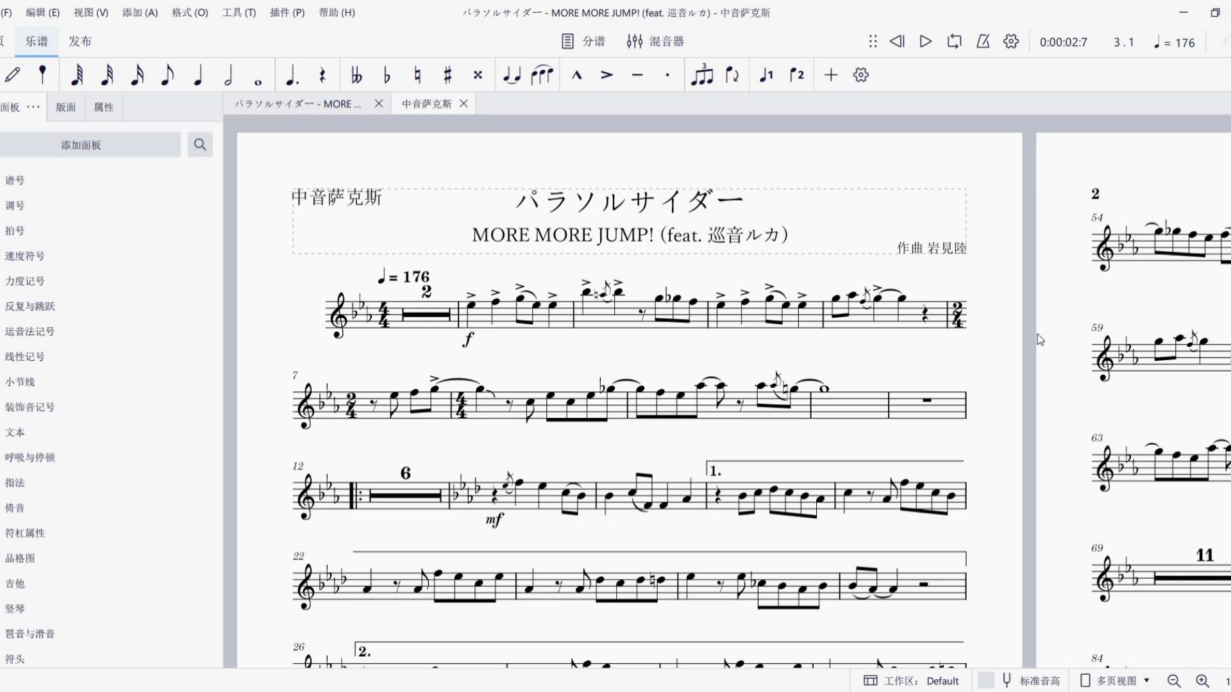Toggle rest input

pos(322,75)
